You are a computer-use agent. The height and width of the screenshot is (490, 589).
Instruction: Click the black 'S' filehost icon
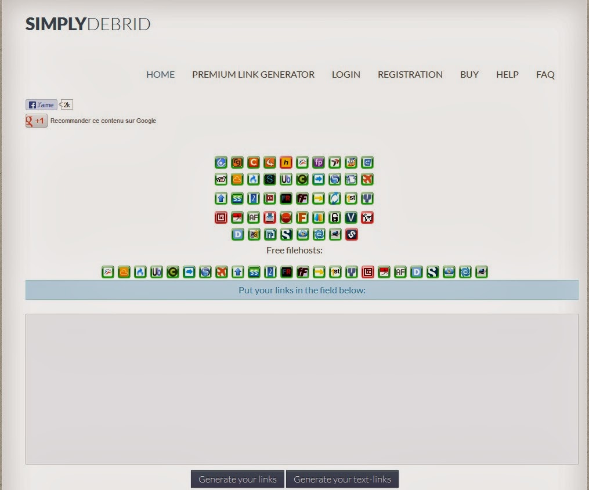[x=270, y=180]
